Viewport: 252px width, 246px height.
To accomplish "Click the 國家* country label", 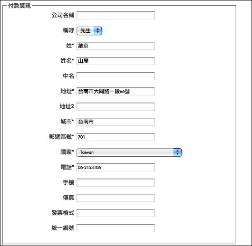I will tap(67, 152).
